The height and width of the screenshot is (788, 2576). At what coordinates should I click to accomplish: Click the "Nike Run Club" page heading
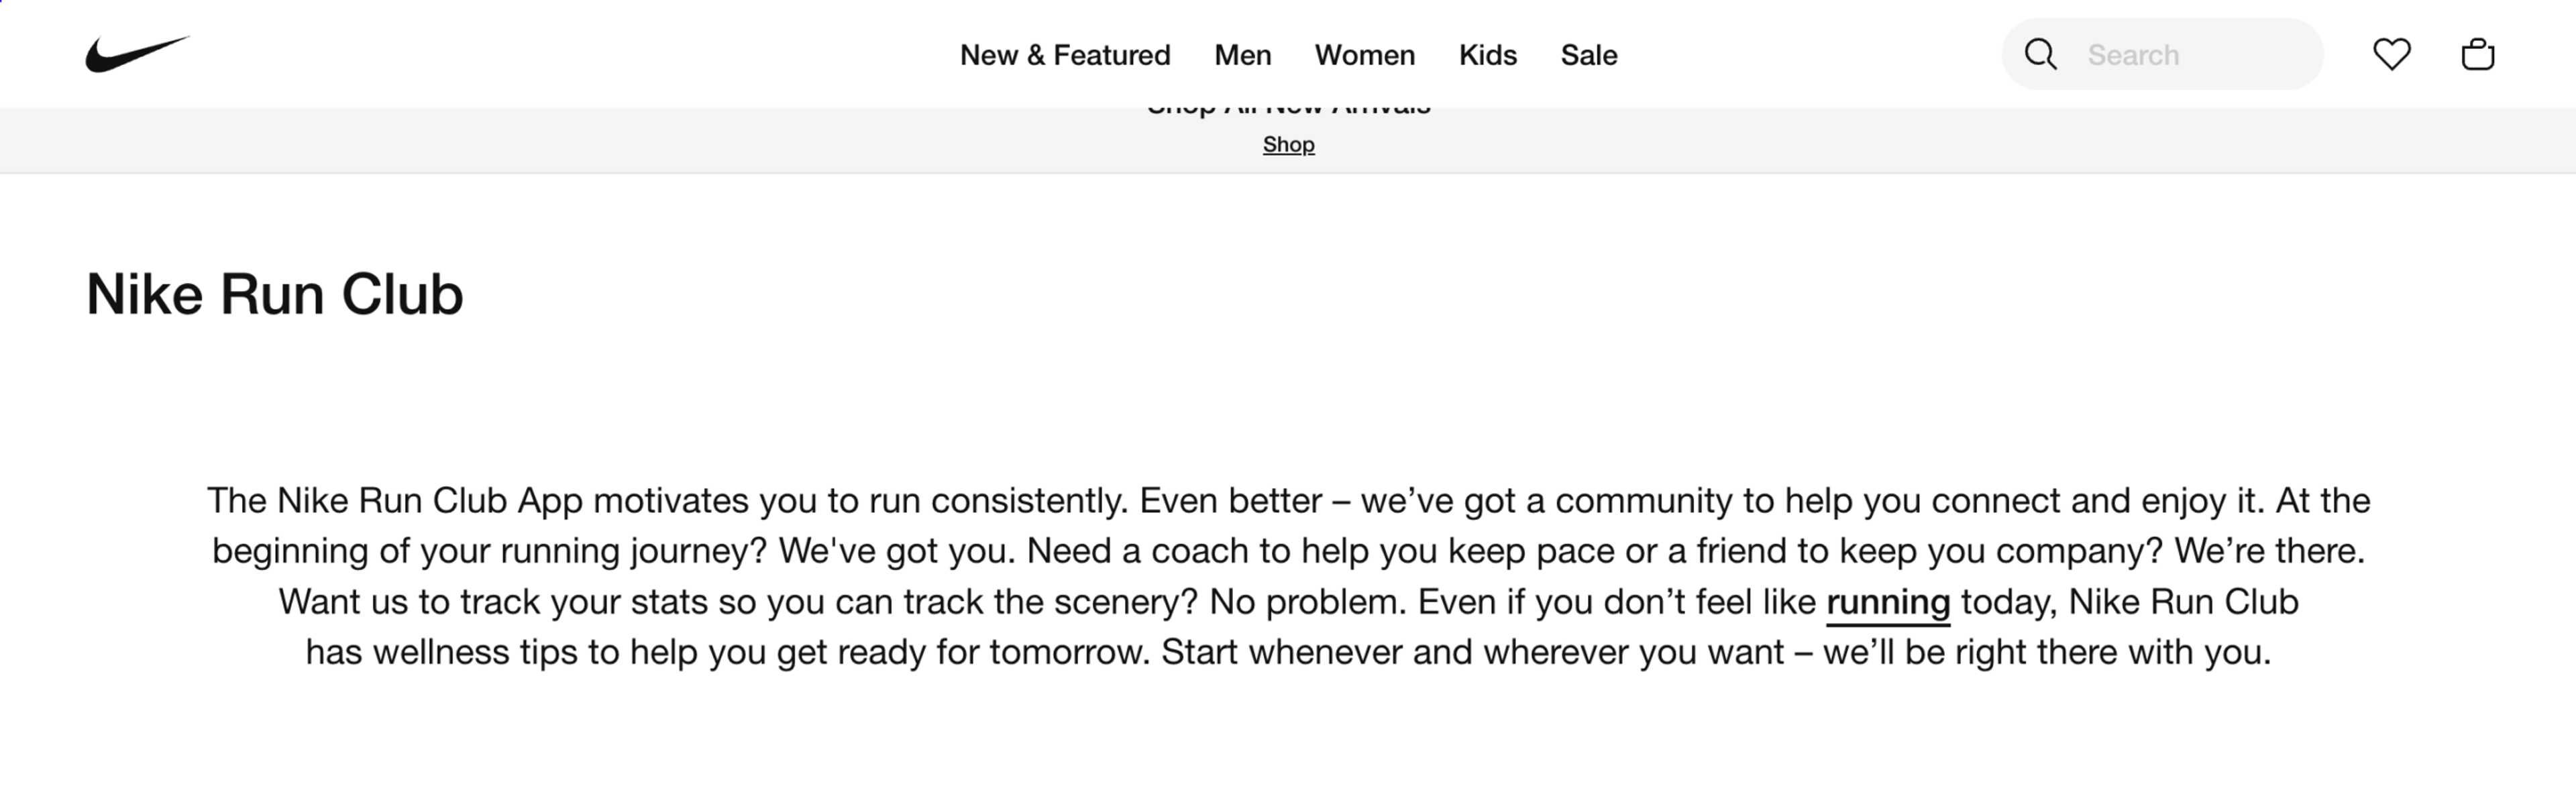coord(275,294)
